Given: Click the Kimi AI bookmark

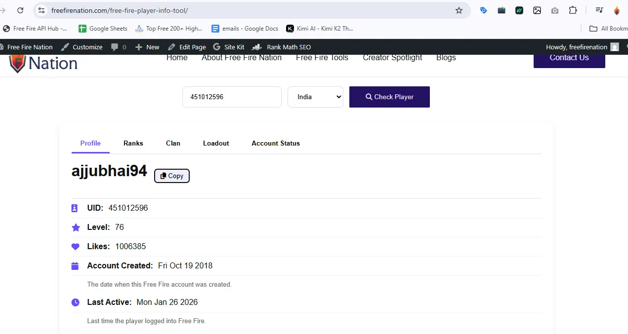Looking at the screenshot, I should 320,29.
